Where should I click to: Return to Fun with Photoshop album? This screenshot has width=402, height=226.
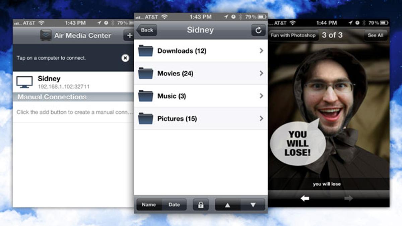click(293, 35)
